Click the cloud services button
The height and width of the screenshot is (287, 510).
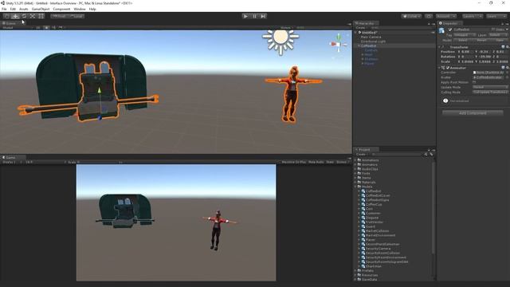coord(429,16)
